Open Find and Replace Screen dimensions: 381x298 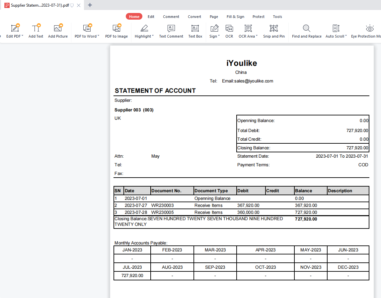pos(307,29)
